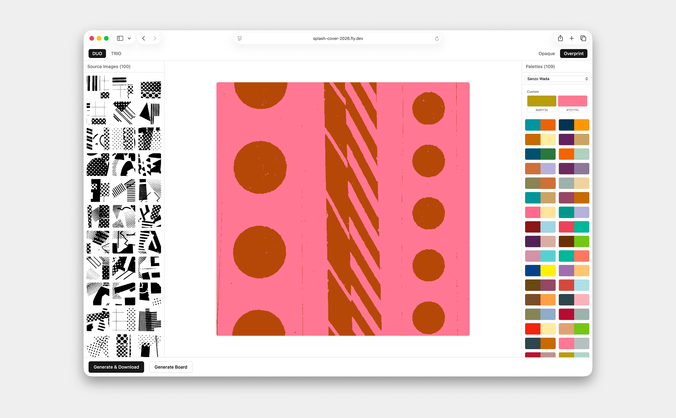Switch to DUO mode
676x418 pixels.
pos(97,54)
